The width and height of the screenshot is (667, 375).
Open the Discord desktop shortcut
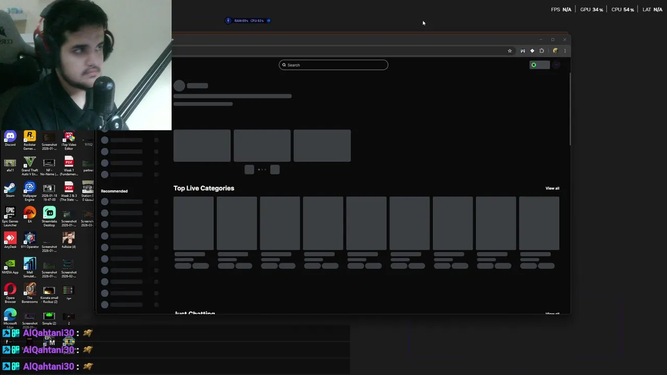point(10,139)
